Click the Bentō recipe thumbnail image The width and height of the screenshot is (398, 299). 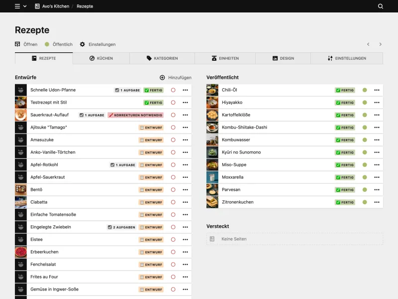[x=20, y=189]
